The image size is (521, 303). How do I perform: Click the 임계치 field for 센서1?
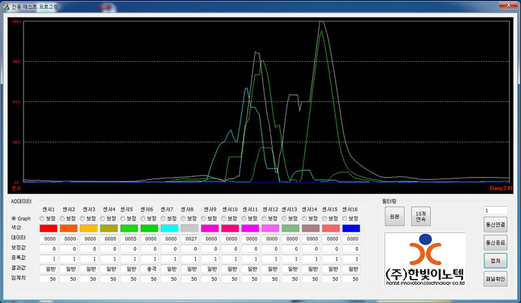49,278
